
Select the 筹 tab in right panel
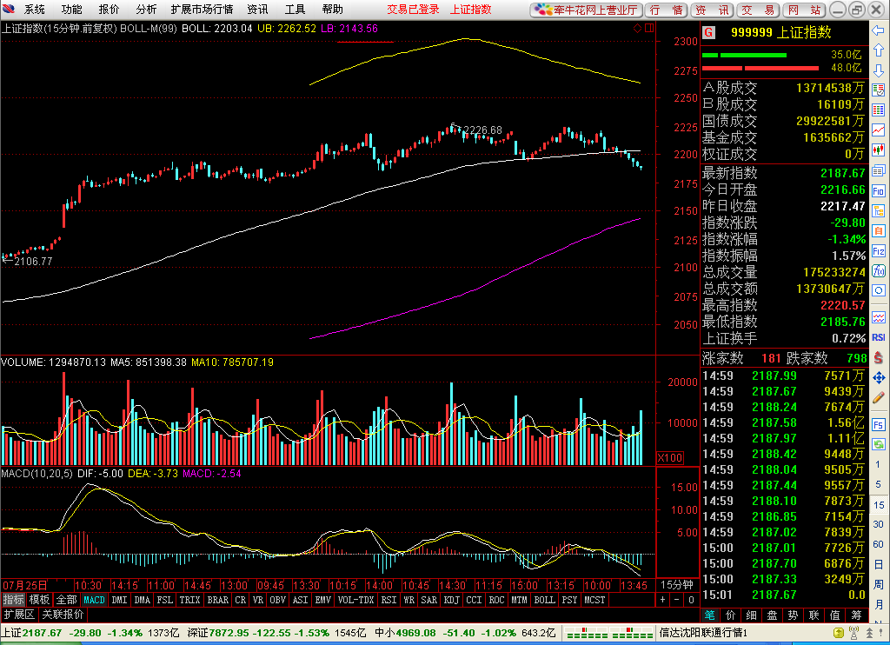[x=856, y=615]
